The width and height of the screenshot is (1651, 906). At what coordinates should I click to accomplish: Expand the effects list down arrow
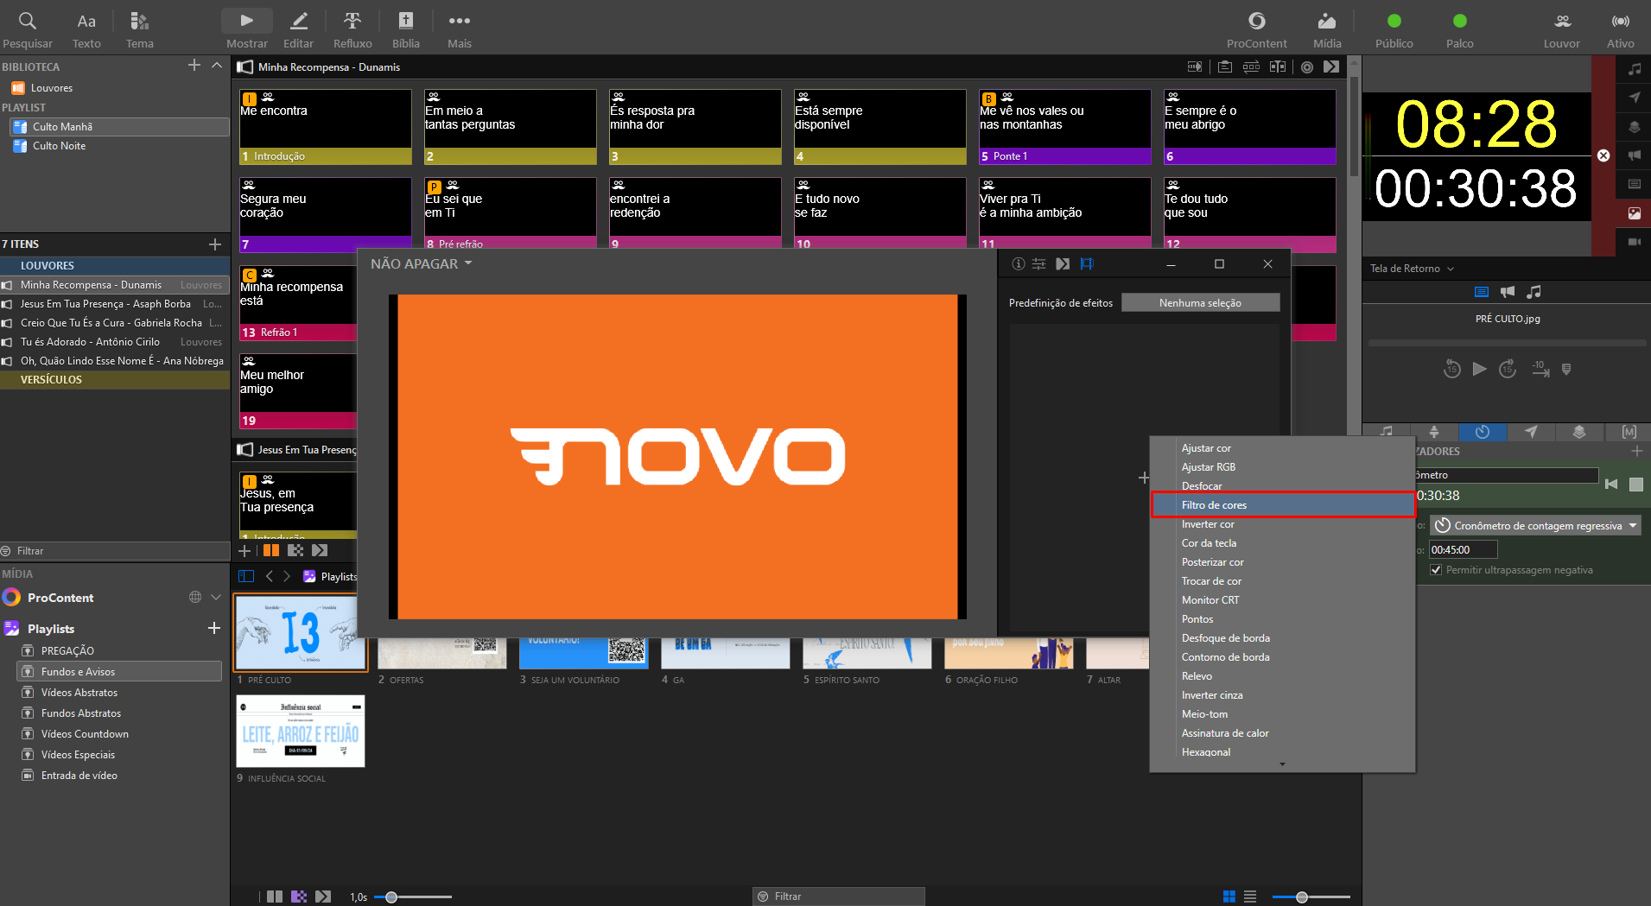[x=1282, y=764]
